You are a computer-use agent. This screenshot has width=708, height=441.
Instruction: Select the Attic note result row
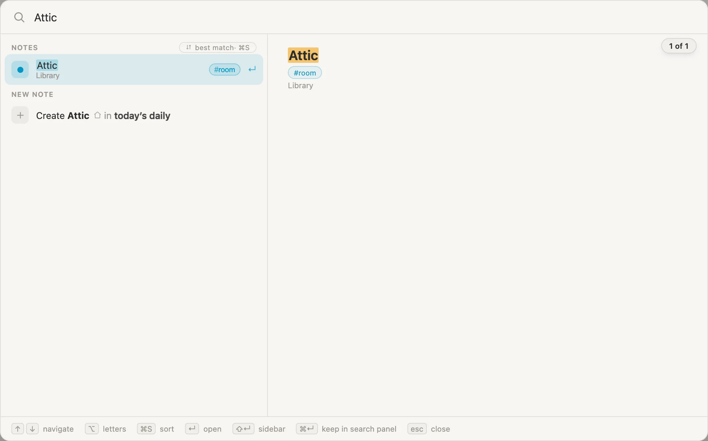point(134,69)
